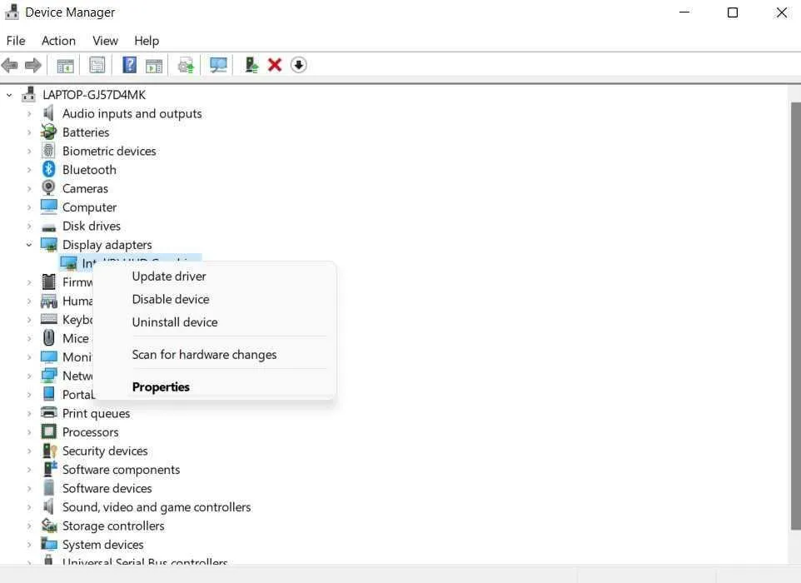Expand the Processors chevron
The height and width of the screenshot is (583, 801).
coord(29,432)
